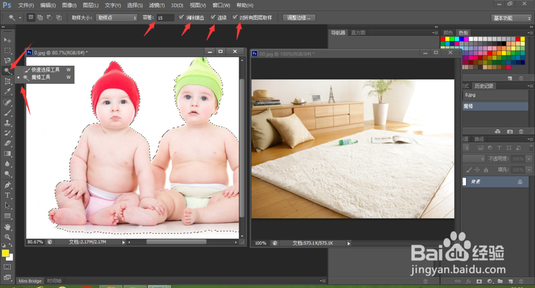Switch to the 路径 tab
The image size is (535, 288).
click(479, 139)
